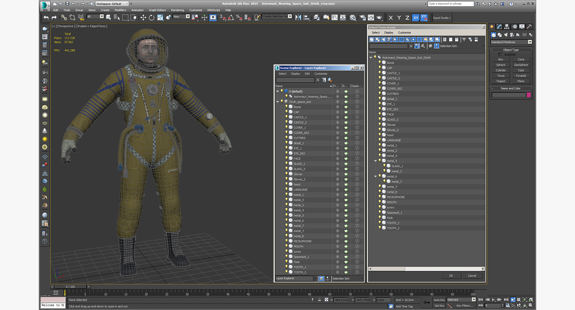
Task: Click the magenta object color swatch
Action: coord(529,95)
